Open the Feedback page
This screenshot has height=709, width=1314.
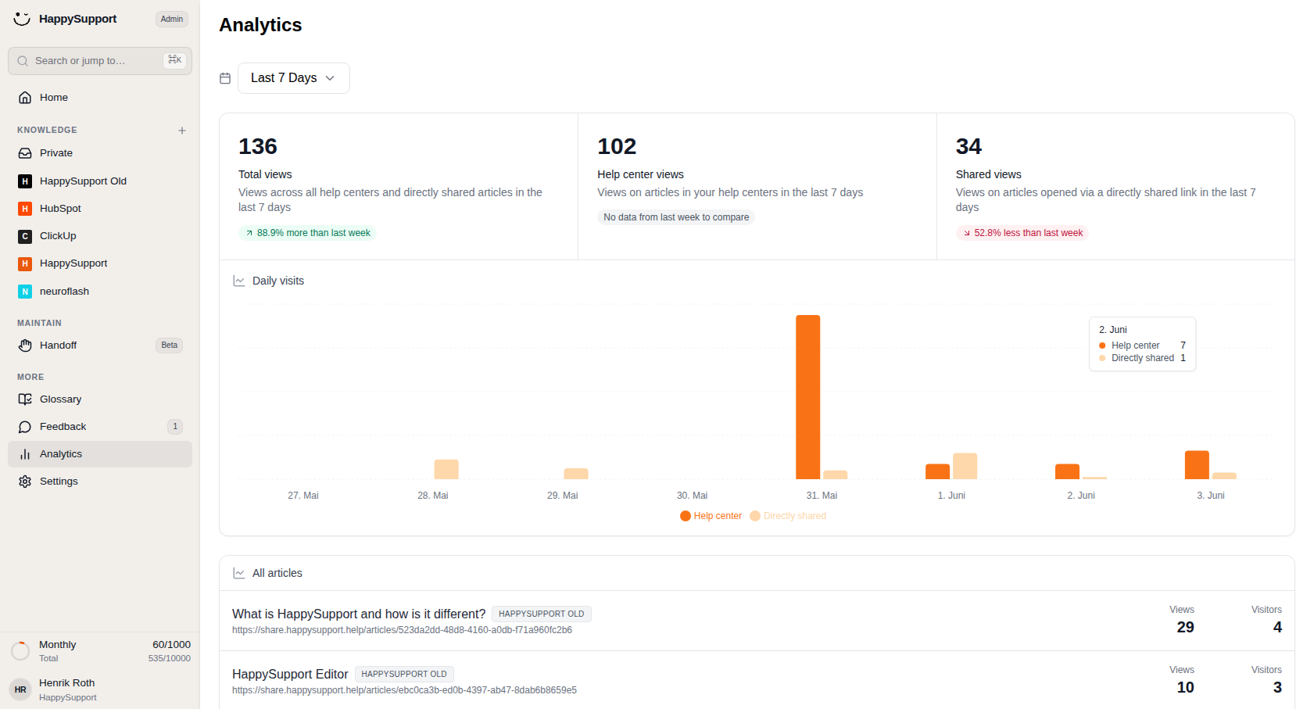[100, 427]
